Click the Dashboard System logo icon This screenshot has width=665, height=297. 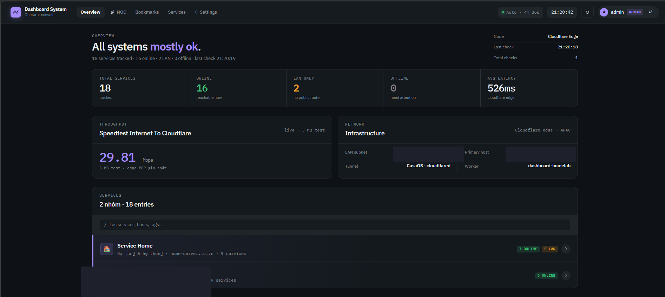point(16,12)
